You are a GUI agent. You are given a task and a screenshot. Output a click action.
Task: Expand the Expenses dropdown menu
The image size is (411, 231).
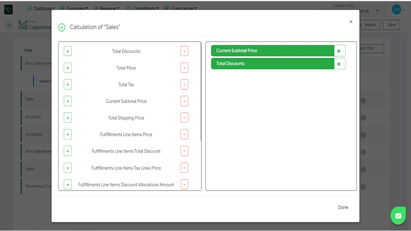pyautogui.click(x=75, y=8)
